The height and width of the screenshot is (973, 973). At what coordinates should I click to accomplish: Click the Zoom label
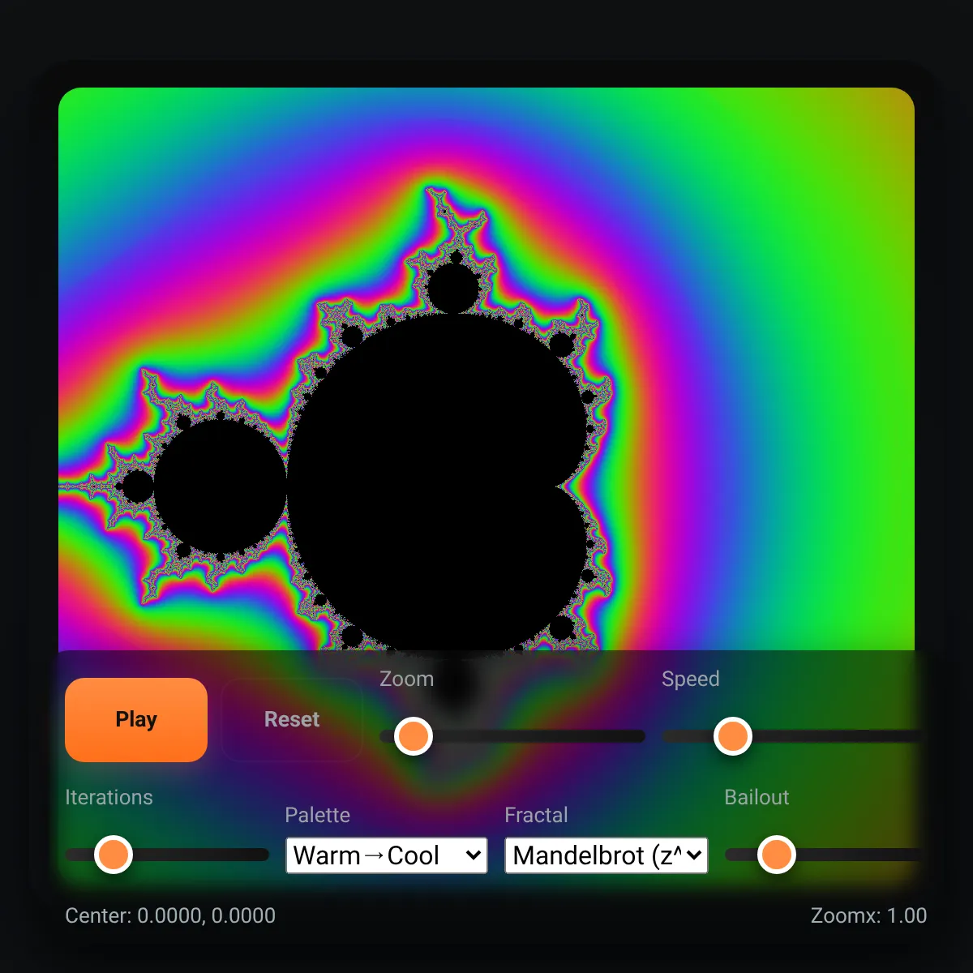[x=406, y=679]
